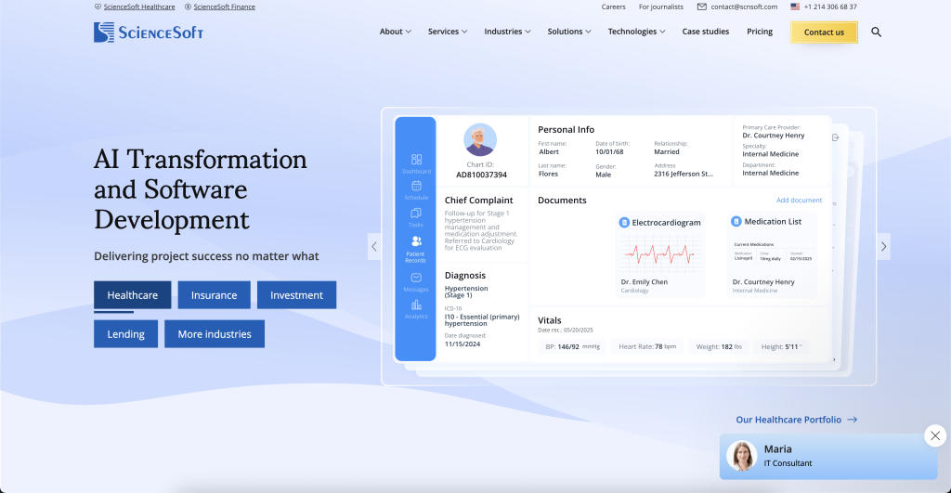
Task: Click the More industries button
Action: click(215, 334)
